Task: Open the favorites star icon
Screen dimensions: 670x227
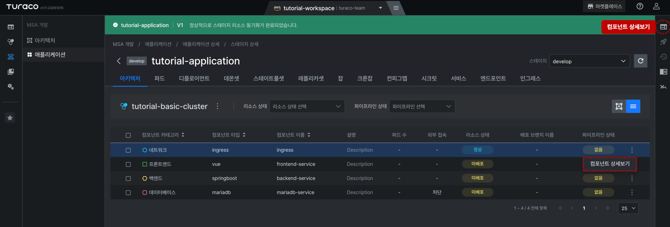Action: point(10,118)
